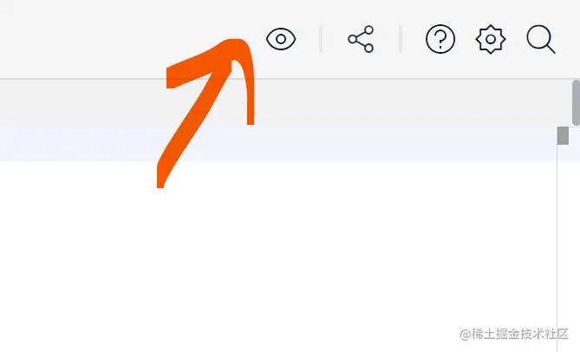Image resolution: width=580 pixels, height=352 pixels.
Task: Click the outer vertical scrollbar thumb
Action: 576,102
